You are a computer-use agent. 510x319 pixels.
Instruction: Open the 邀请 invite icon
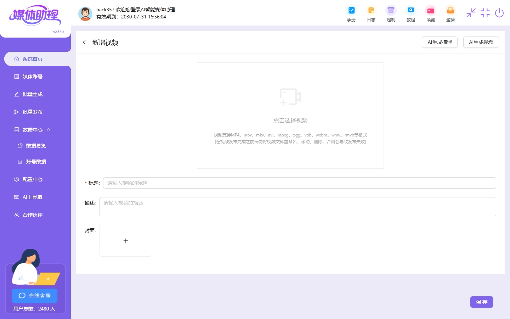450,13
